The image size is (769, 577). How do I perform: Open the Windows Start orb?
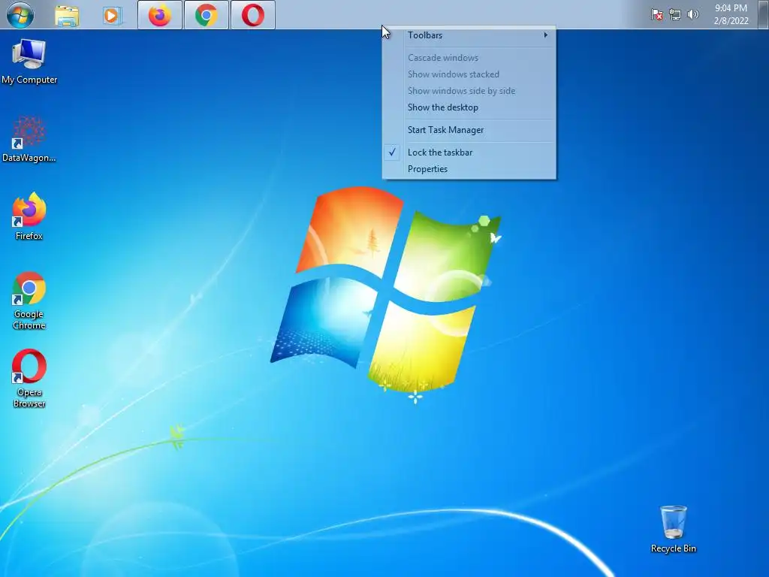(x=20, y=15)
